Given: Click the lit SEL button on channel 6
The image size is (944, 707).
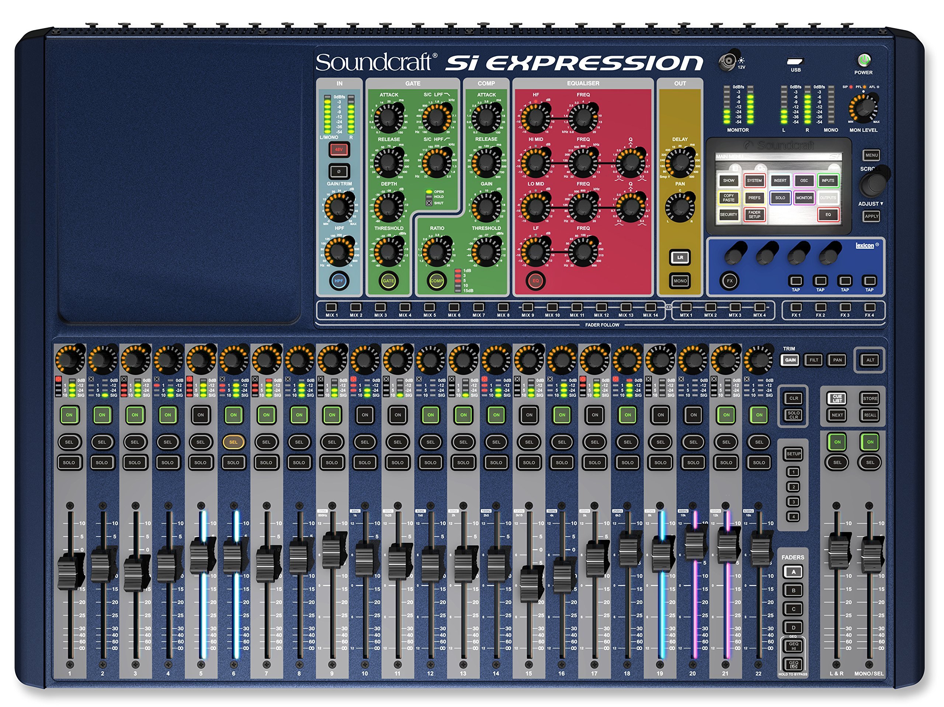Looking at the screenshot, I should 233,442.
